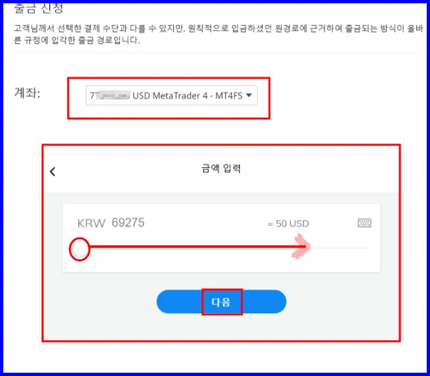Click the unfilled right end of the slider track
Image resolution: width=430 pixels, height=376 pixels.
[340, 248]
